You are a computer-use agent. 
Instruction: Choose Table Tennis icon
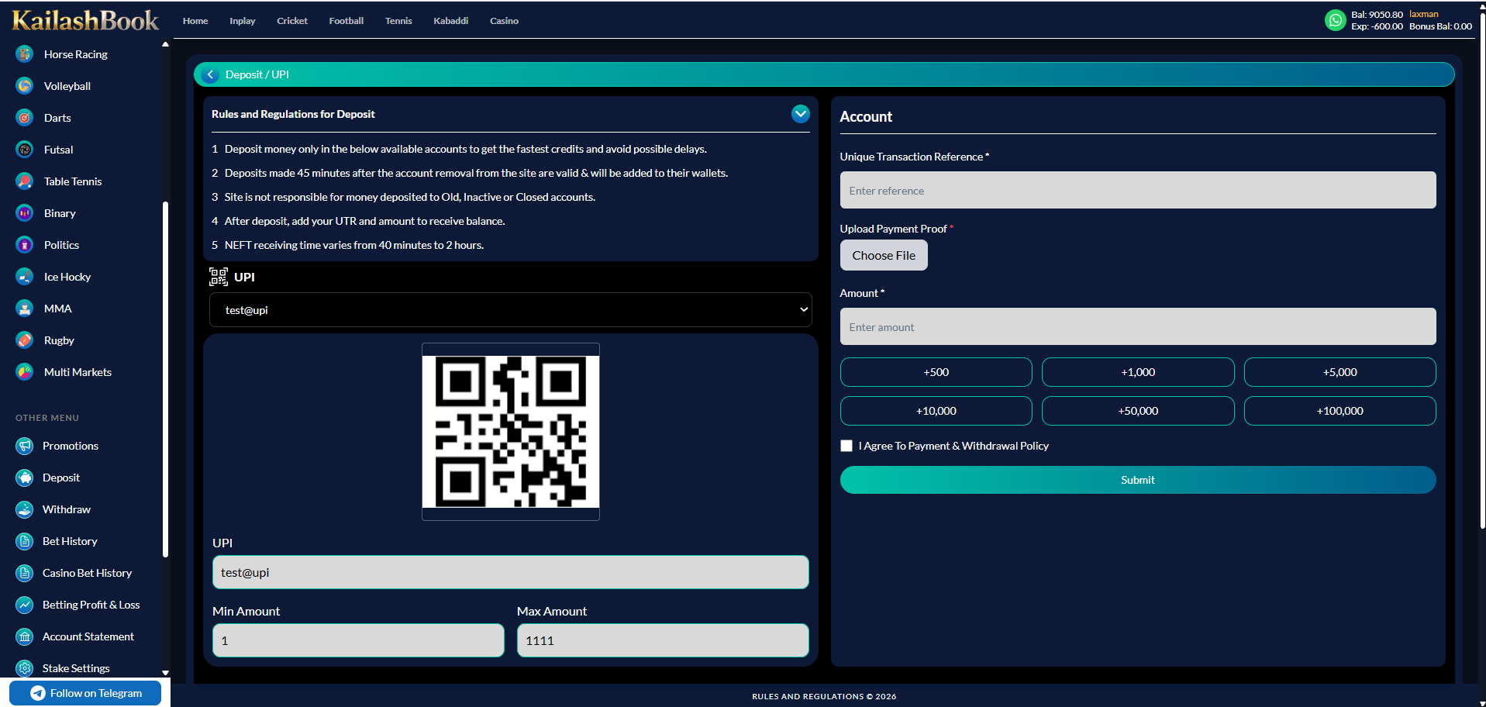[x=25, y=181]
